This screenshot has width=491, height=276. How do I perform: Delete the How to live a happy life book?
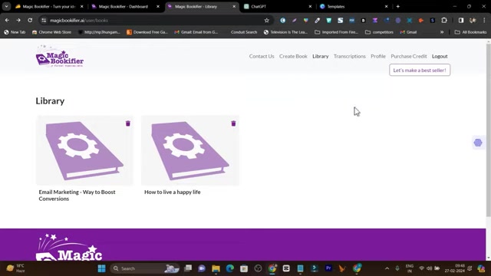coord(233,123)
